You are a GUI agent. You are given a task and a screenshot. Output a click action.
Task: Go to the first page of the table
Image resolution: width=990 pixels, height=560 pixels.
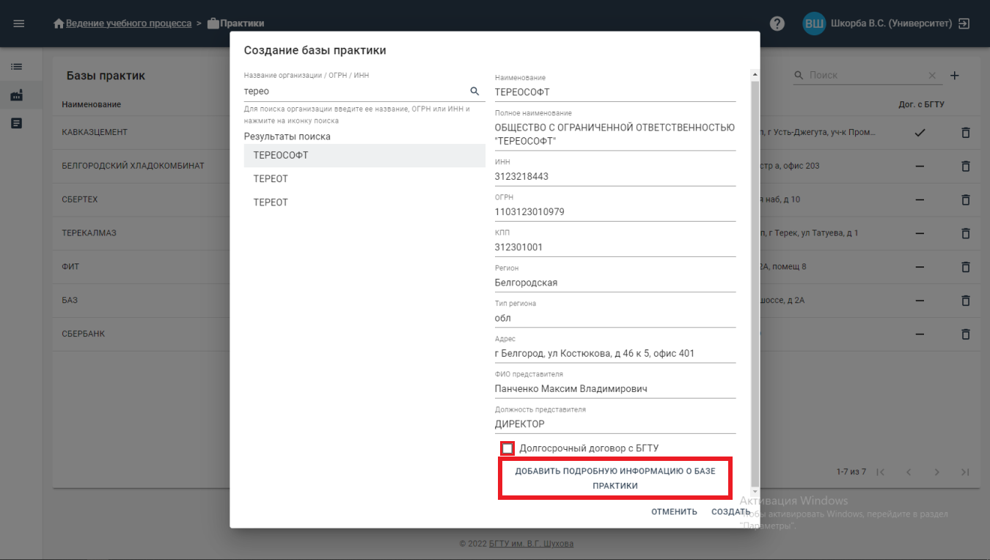(x=881, y=472)
